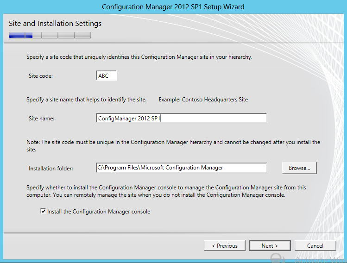Click the Site code input field

coord(106,75)
